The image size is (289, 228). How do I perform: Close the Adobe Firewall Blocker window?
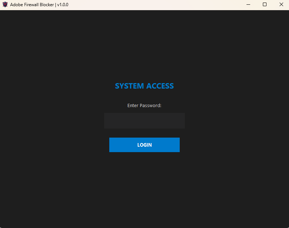[281, 5]
